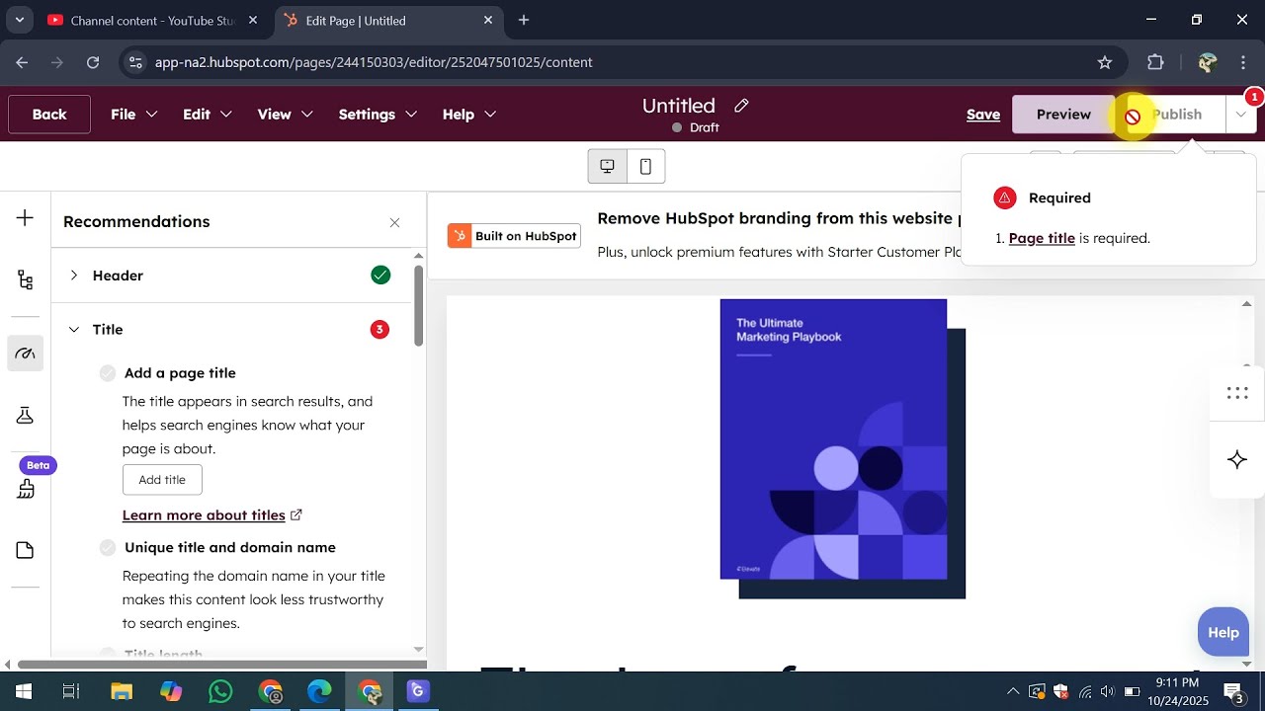The image size is (1265, 711).
Task: Click the page document icon in the sidebar
Action: pos(26,550)
